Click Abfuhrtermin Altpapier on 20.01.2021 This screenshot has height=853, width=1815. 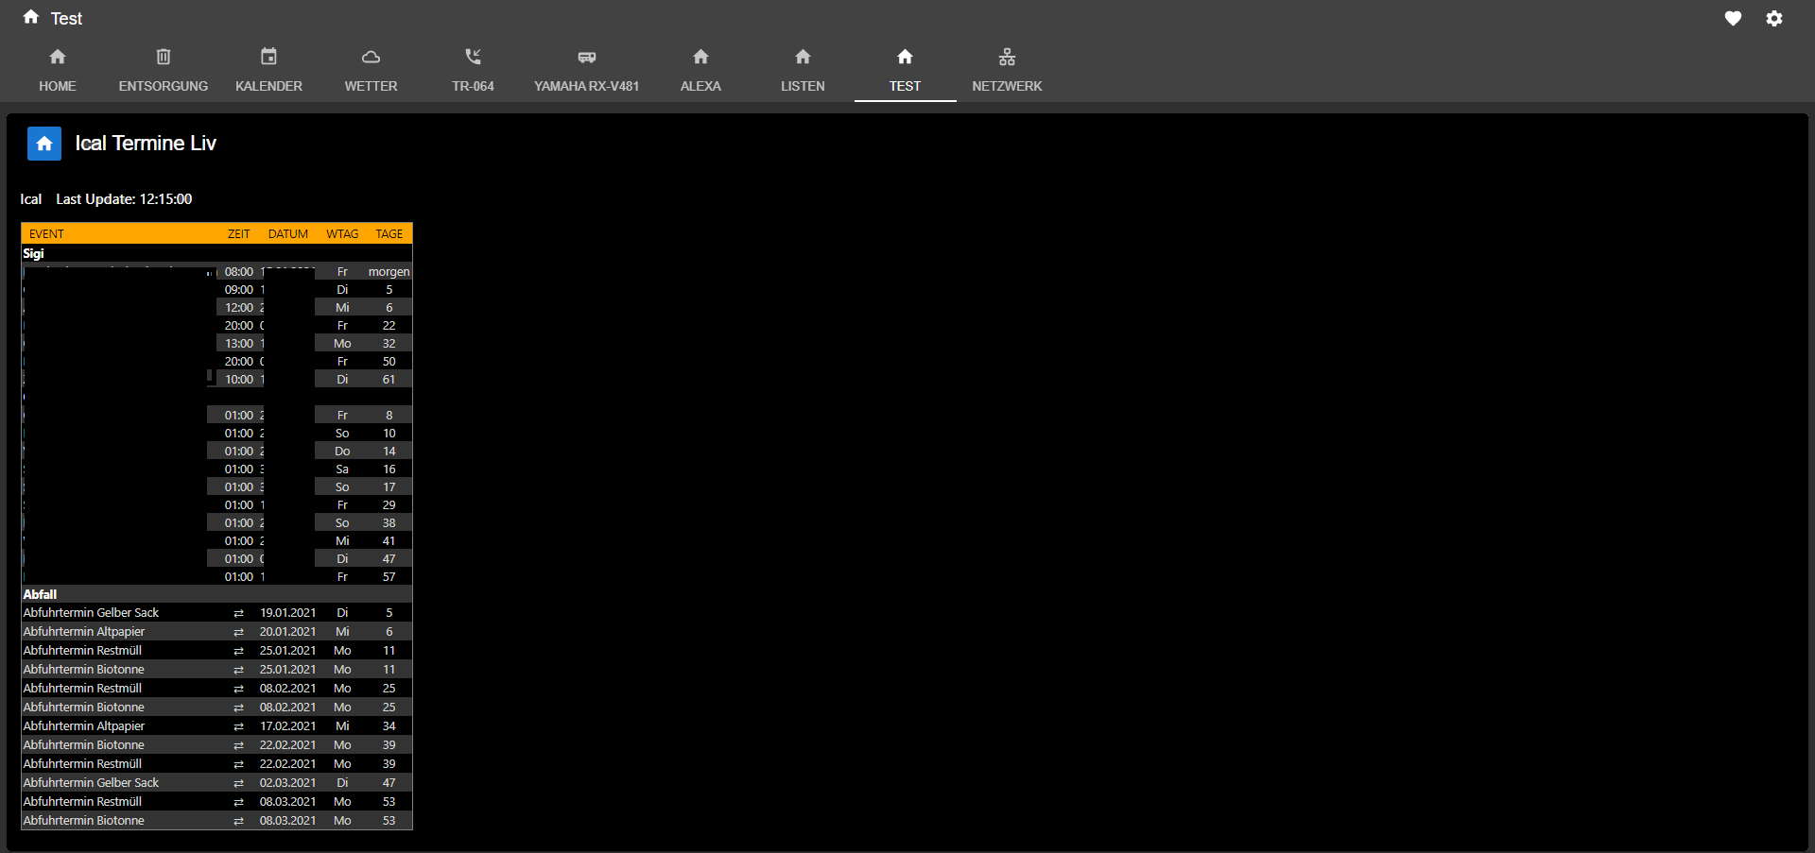tap(84, 632)
